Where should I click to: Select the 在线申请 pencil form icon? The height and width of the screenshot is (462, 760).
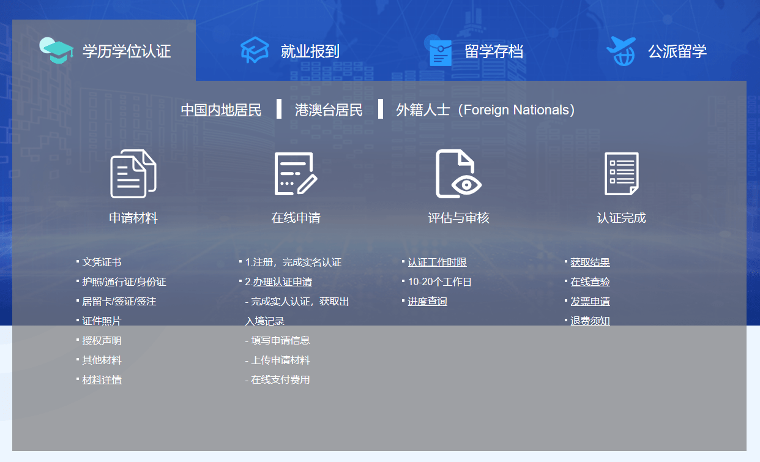pyautogui.click(x=296, y=174)
